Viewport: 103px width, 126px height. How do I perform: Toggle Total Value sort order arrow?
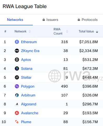tap(97, 31)
